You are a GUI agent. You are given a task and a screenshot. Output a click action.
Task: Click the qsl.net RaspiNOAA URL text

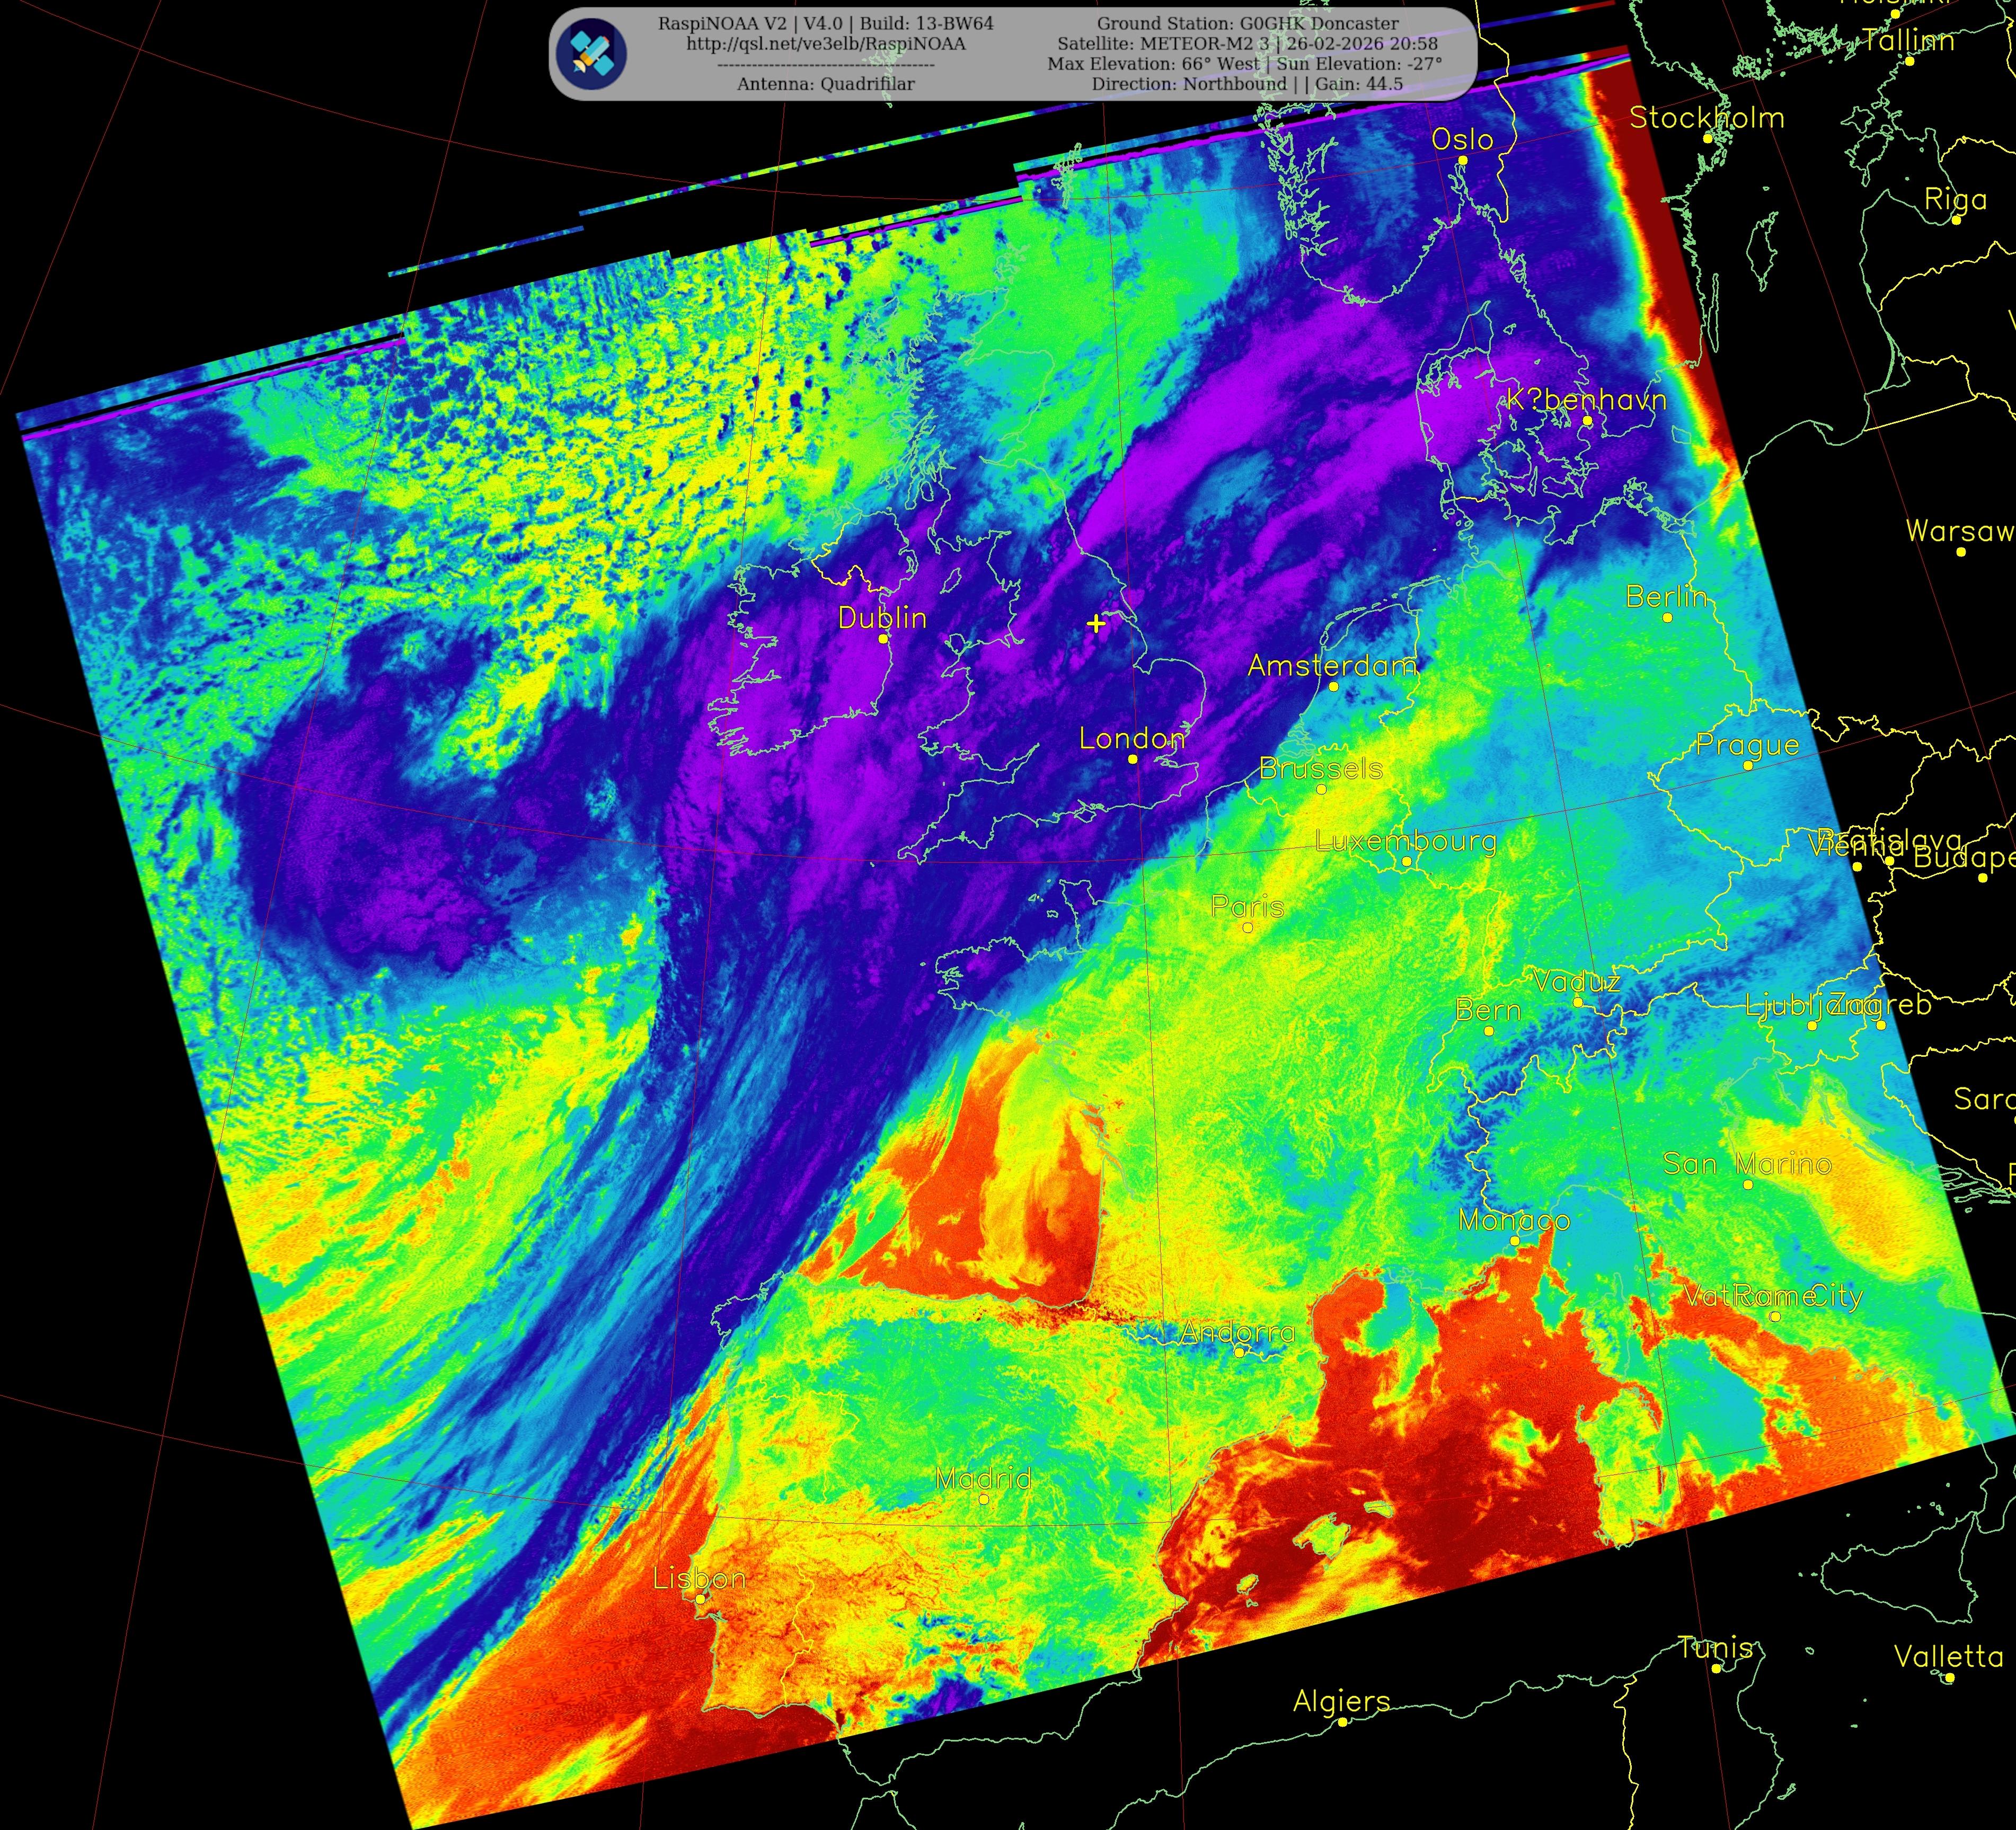(826, 44)
